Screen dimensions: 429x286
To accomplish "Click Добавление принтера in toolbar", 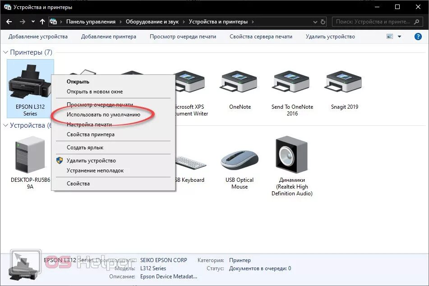I will (x=109, y=37).
